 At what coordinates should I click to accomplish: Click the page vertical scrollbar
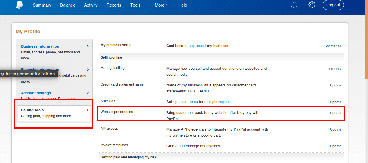[x=367, y=40]
